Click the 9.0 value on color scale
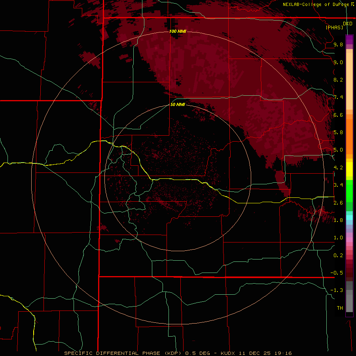 tap(338, 62)
